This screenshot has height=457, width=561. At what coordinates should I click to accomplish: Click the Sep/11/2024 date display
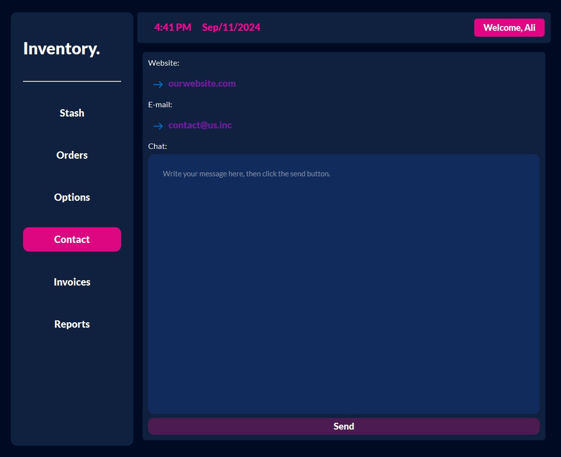pos(231,27)
